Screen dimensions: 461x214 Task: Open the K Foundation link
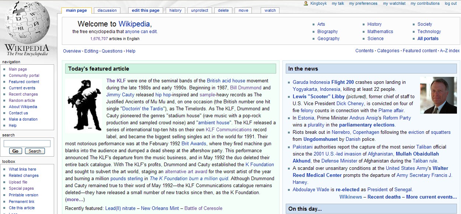(260, 164)
